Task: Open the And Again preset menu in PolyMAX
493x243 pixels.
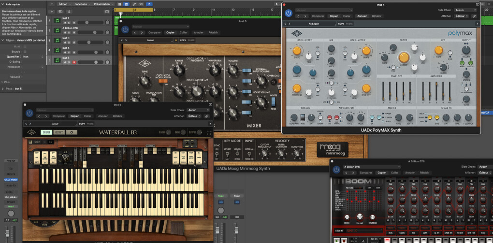Action: click(315, 24)
